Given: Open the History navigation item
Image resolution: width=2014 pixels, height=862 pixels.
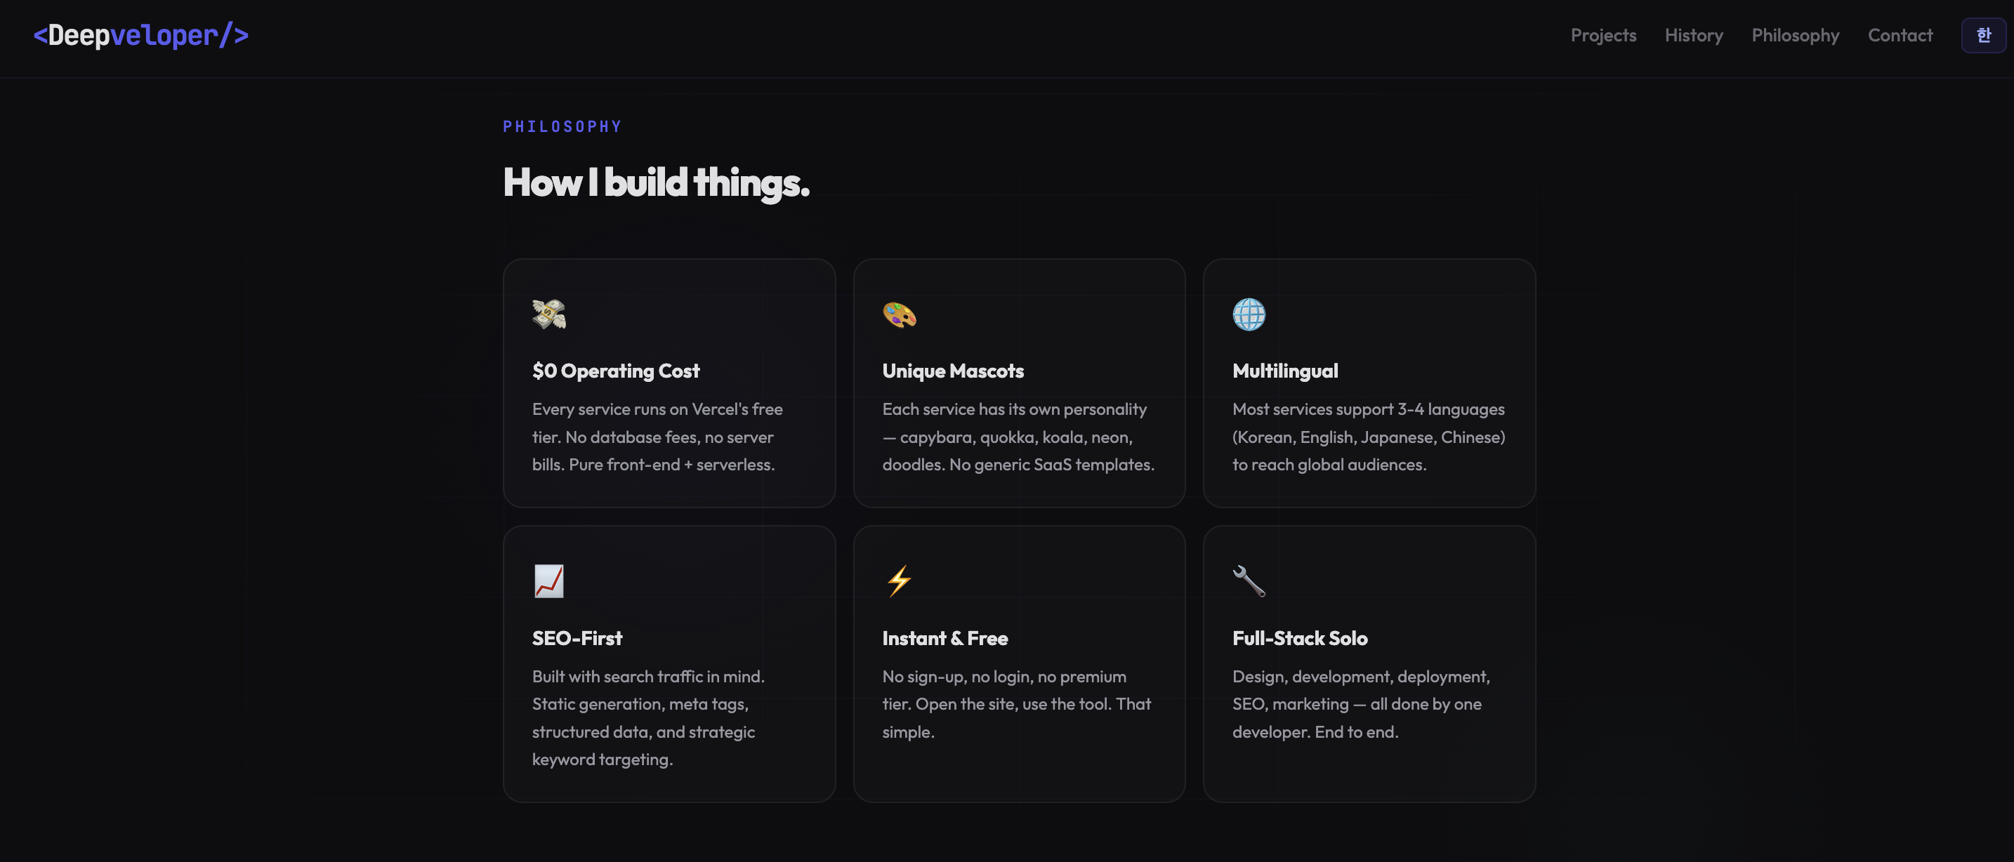Looking at the screenshot, I should [1694, 36].
